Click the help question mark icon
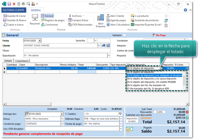 click(185, 10)
